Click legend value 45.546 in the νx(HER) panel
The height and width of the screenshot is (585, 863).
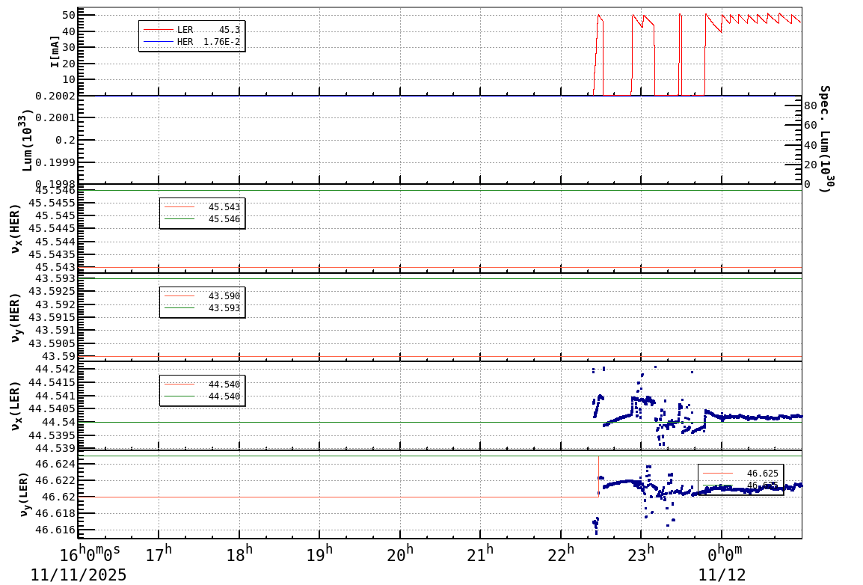pyautogui.click(x=224, y=219)
